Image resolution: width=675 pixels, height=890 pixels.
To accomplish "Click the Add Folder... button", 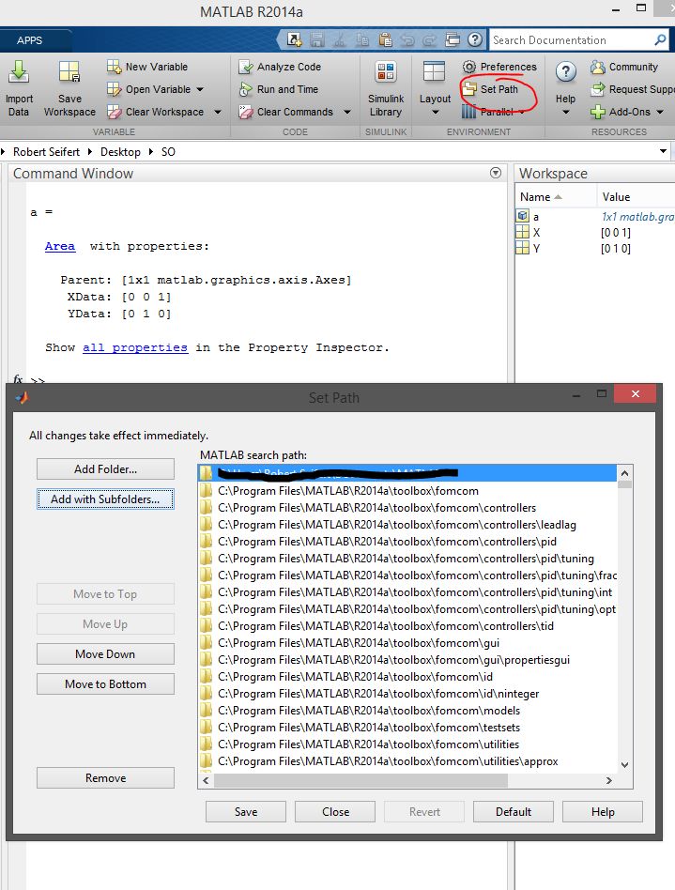I will [x=105, y=469].
